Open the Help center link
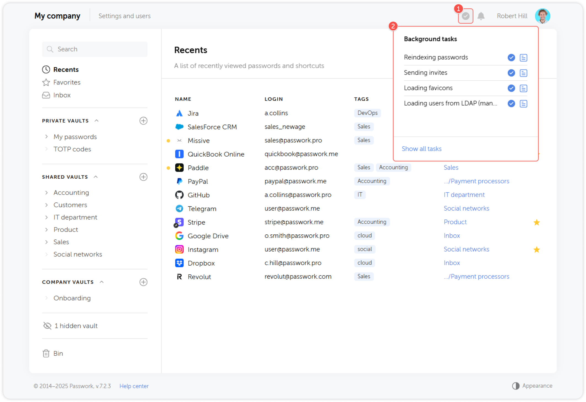 click(134, 386)
